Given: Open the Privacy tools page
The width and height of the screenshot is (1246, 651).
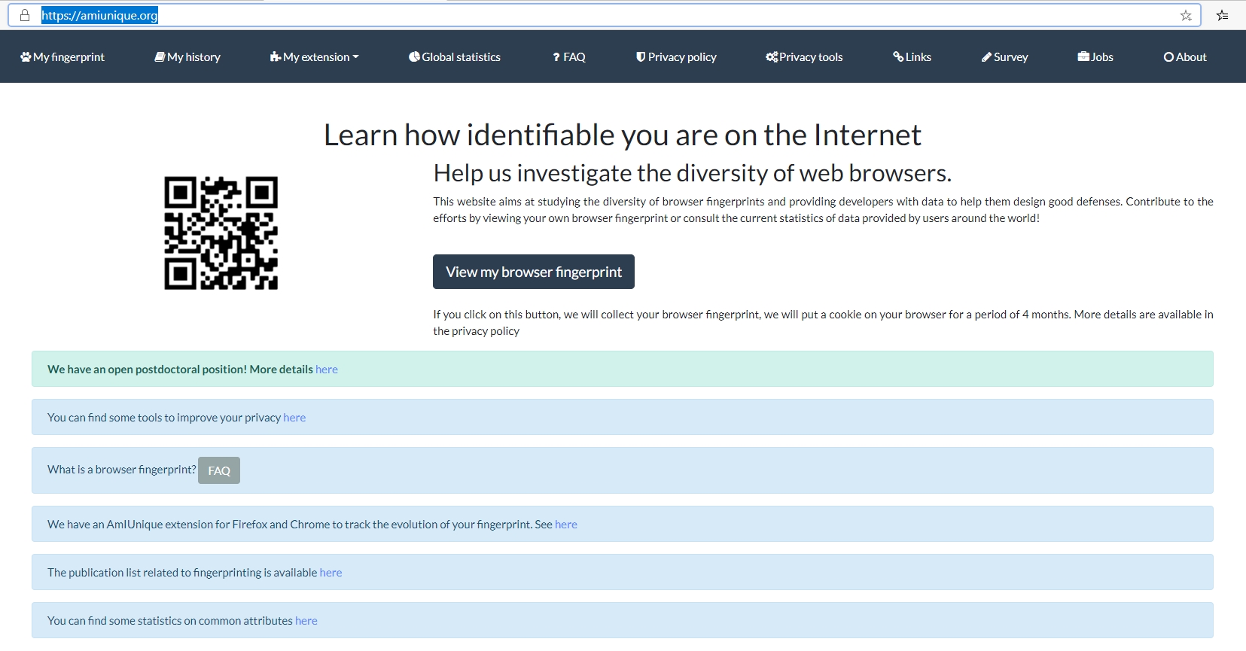Looking at the screenshot, I should pyautogui.click(x=804, y=57).
